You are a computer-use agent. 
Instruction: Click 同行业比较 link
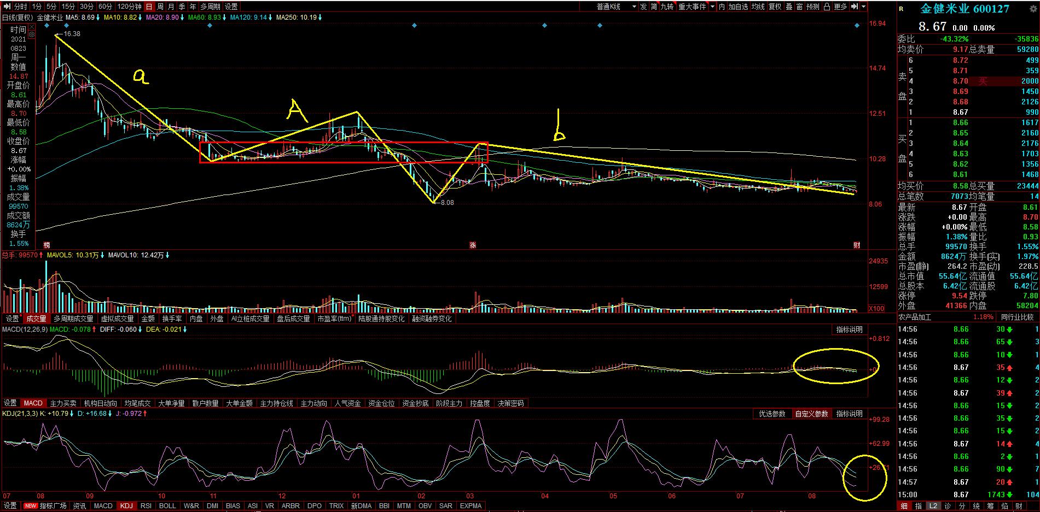(1018, 317)
